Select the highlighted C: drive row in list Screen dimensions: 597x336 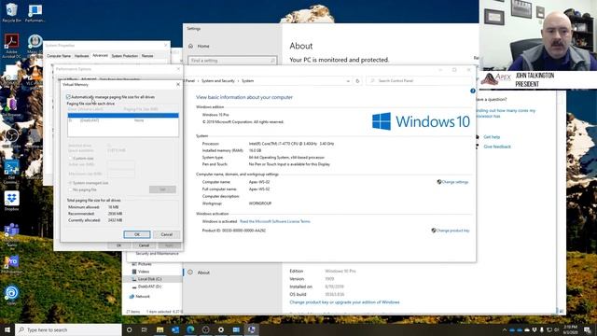123,115
